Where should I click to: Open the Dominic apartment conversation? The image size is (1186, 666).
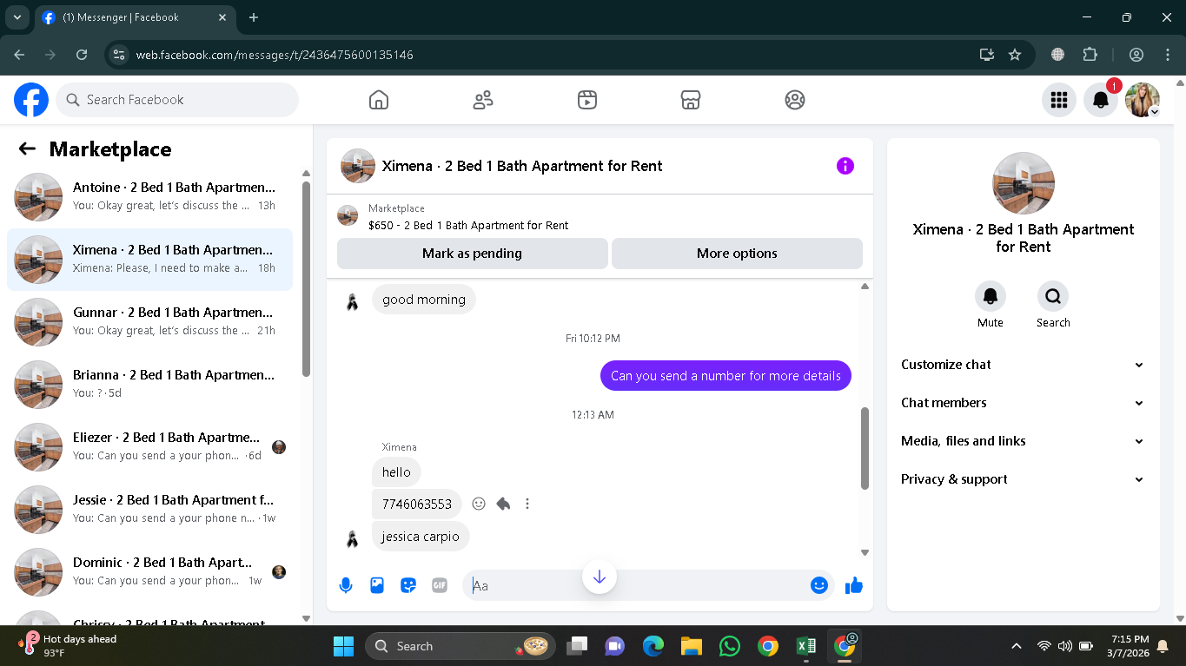[149, 572]
